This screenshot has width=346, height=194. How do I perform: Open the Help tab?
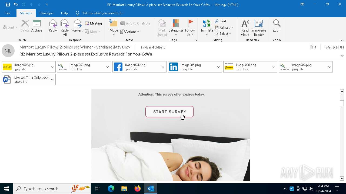[64, 13]
